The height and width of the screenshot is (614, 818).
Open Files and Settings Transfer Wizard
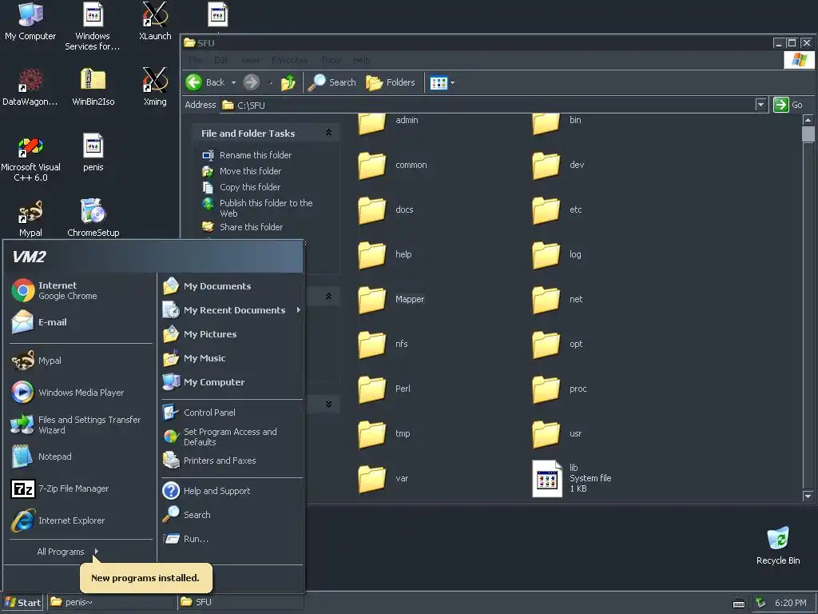tap(76, 425)
